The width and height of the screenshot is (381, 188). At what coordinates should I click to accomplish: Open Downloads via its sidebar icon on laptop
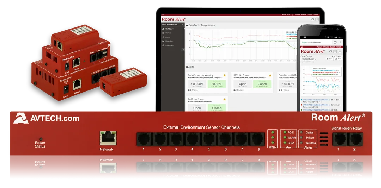(163, 45)
